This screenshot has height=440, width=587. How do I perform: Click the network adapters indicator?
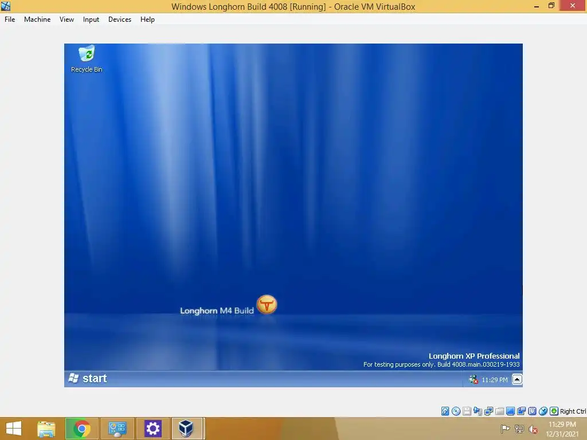coord(488,411)
